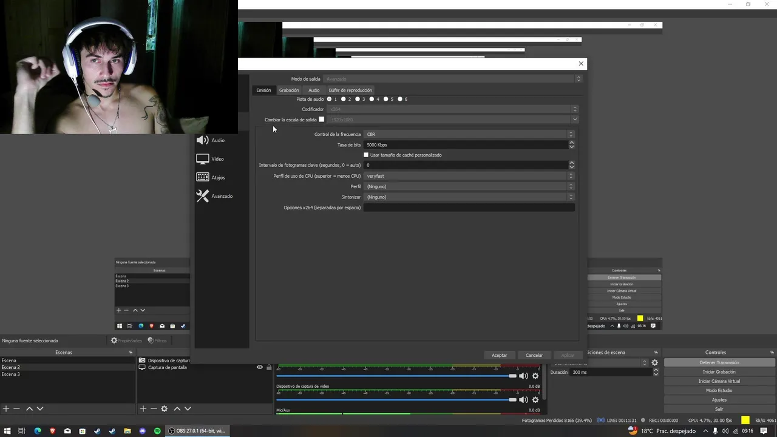Switch to the Grabación tab

[289, 90]
